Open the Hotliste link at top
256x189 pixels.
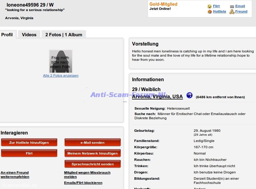[219, 11]
